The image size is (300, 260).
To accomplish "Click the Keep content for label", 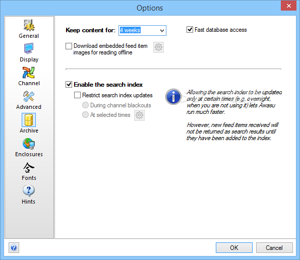I will [x=90, y=30].
